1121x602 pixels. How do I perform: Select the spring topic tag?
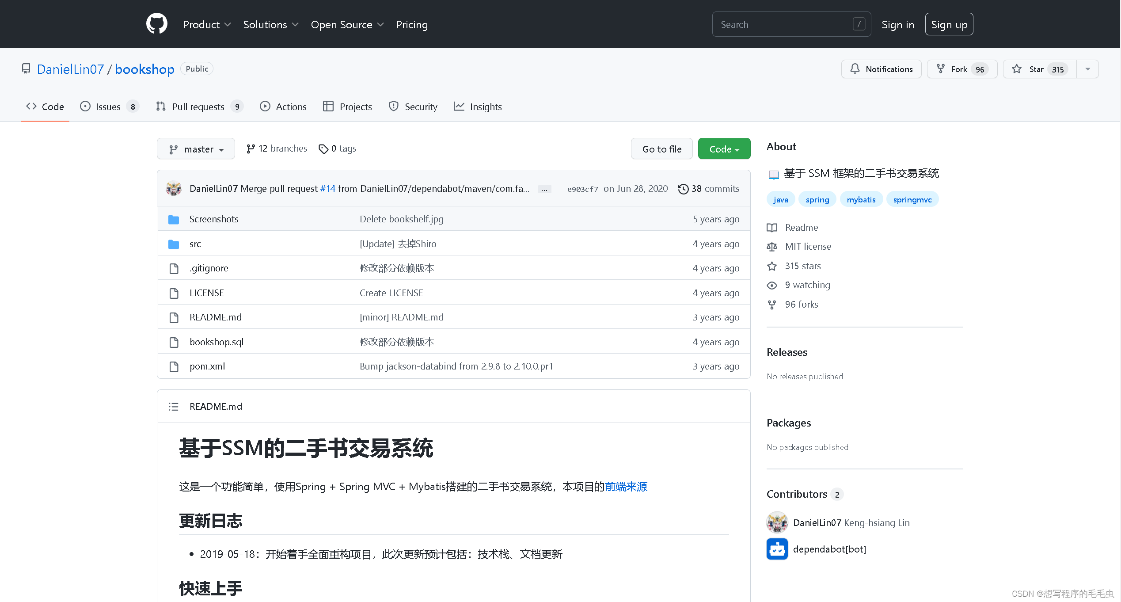pos(817,199)
